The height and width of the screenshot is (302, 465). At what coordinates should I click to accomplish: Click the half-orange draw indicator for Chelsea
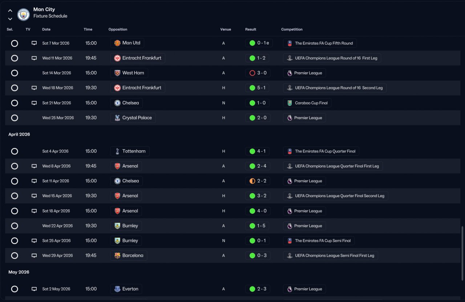click(x=252, y=181)
